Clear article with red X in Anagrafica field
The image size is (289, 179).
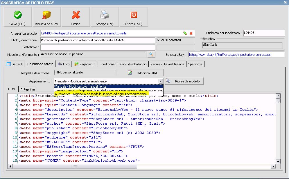[191, 33]
